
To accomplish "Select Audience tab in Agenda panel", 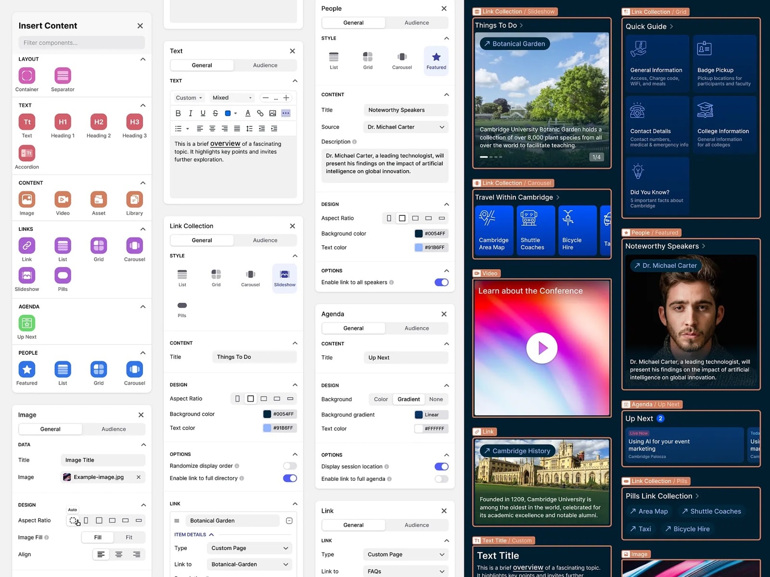I will tap(417, 328).
